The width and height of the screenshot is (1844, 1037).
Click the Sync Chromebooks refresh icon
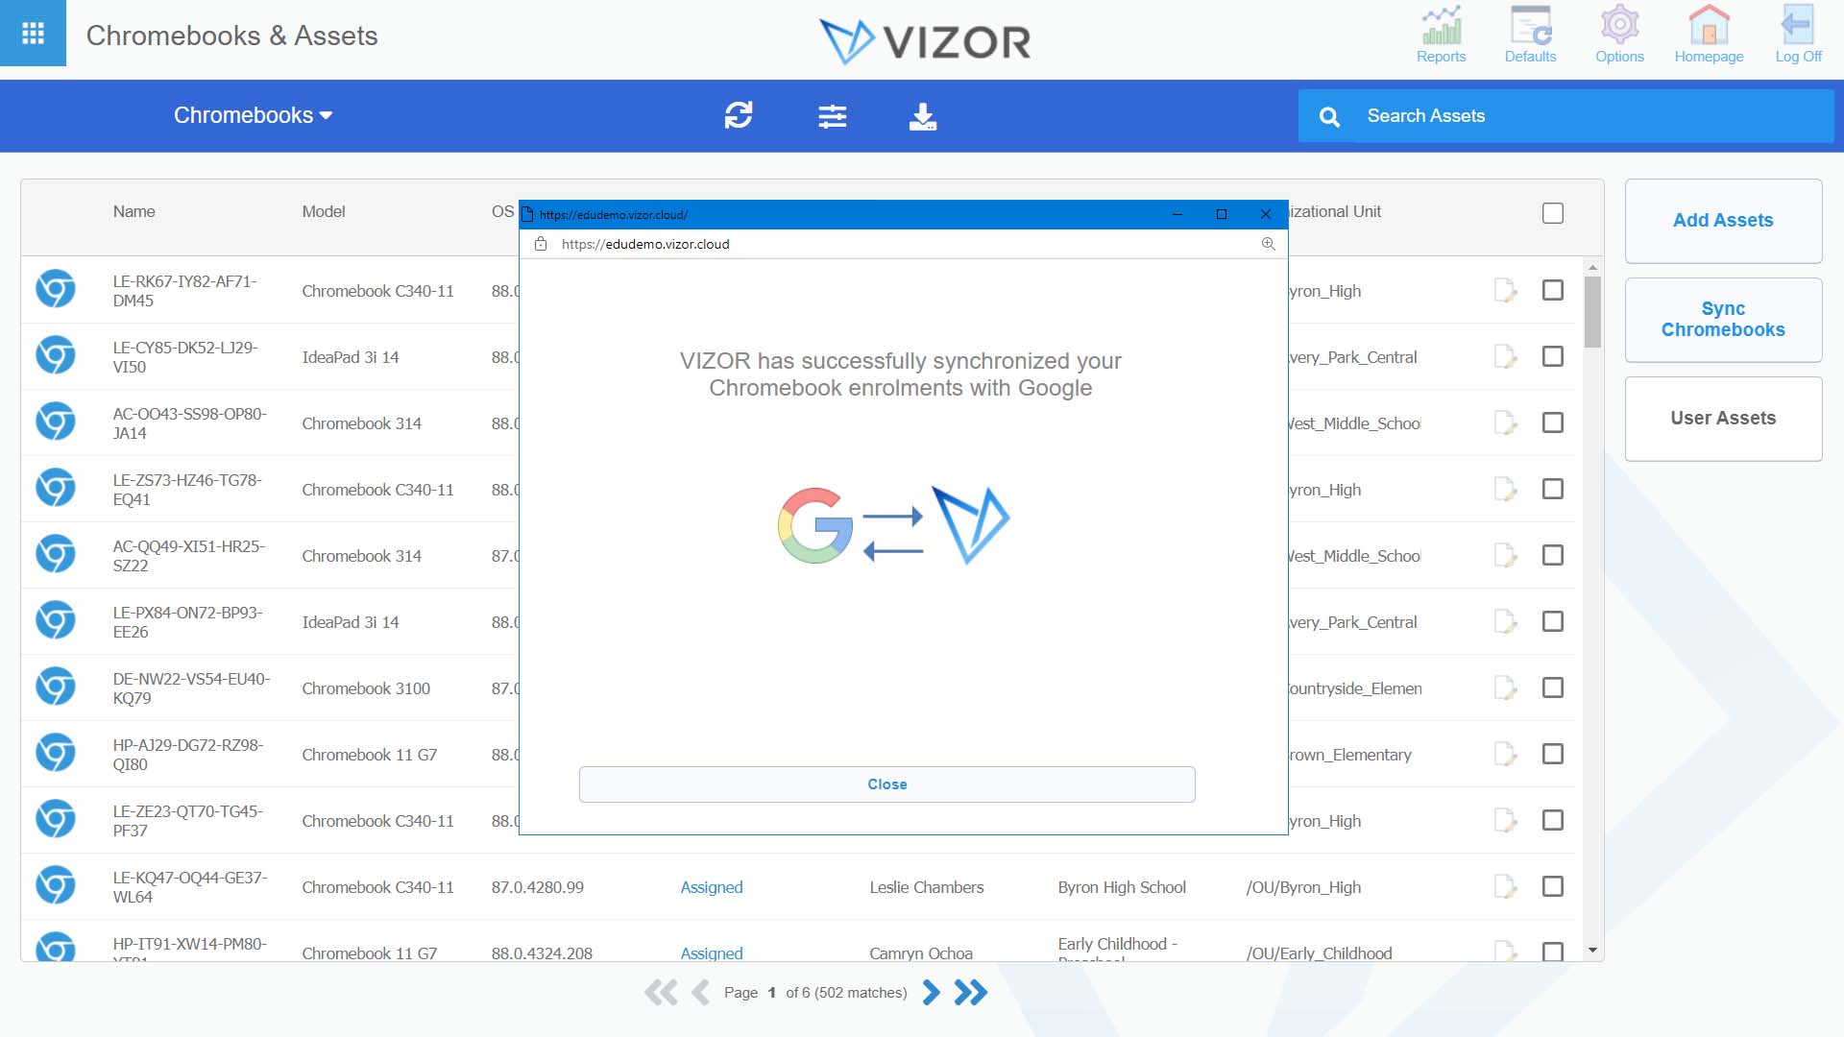[x=739, y=115]
